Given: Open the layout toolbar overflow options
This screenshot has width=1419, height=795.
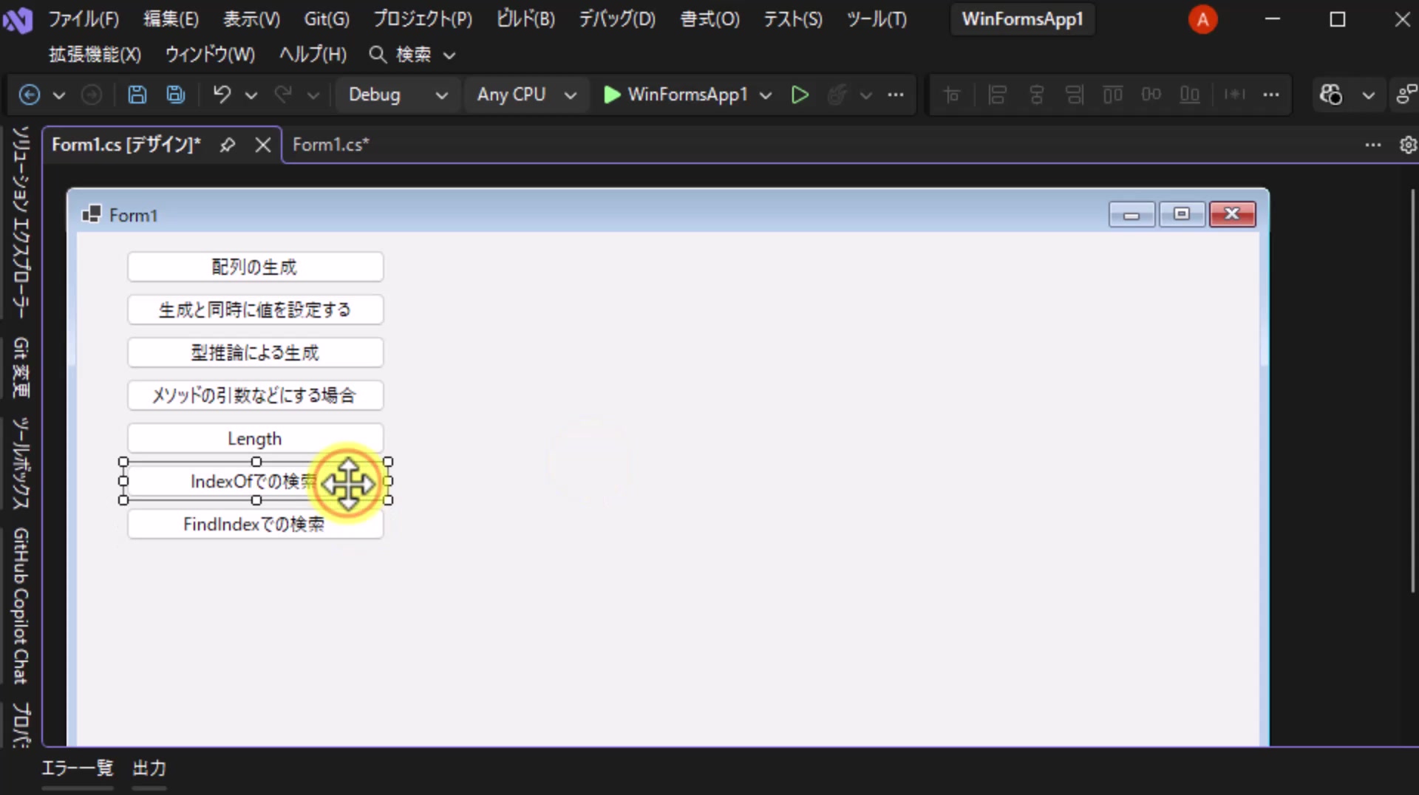Looking at the screenshot, I should point(1271,95).
